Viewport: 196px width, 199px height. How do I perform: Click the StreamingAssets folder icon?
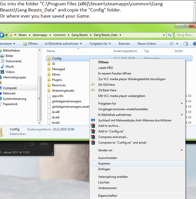coord(49,91)
